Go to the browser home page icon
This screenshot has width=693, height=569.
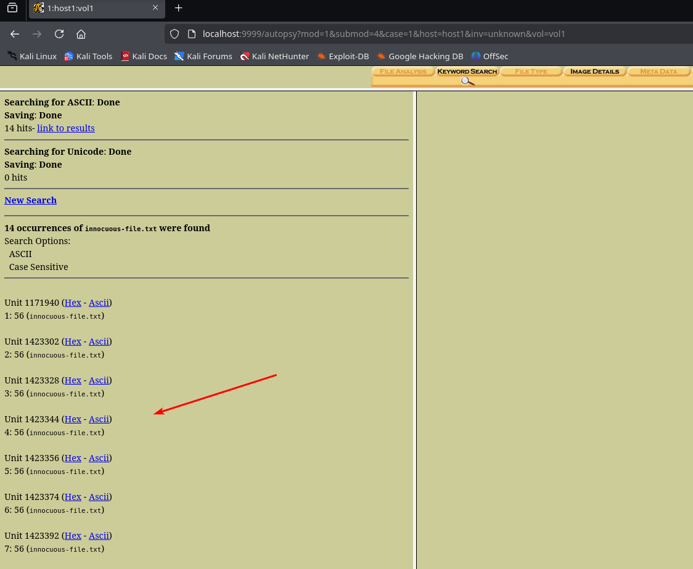[x=81, y=34]
